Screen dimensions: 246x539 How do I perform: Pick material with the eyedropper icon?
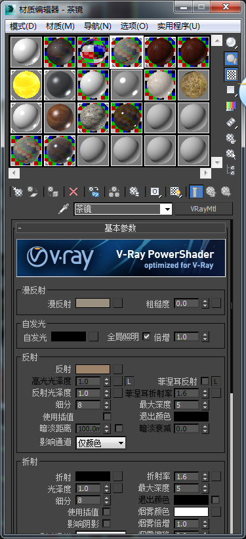coord(63,209)
